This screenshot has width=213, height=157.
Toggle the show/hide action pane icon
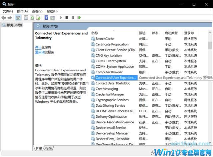53,18
